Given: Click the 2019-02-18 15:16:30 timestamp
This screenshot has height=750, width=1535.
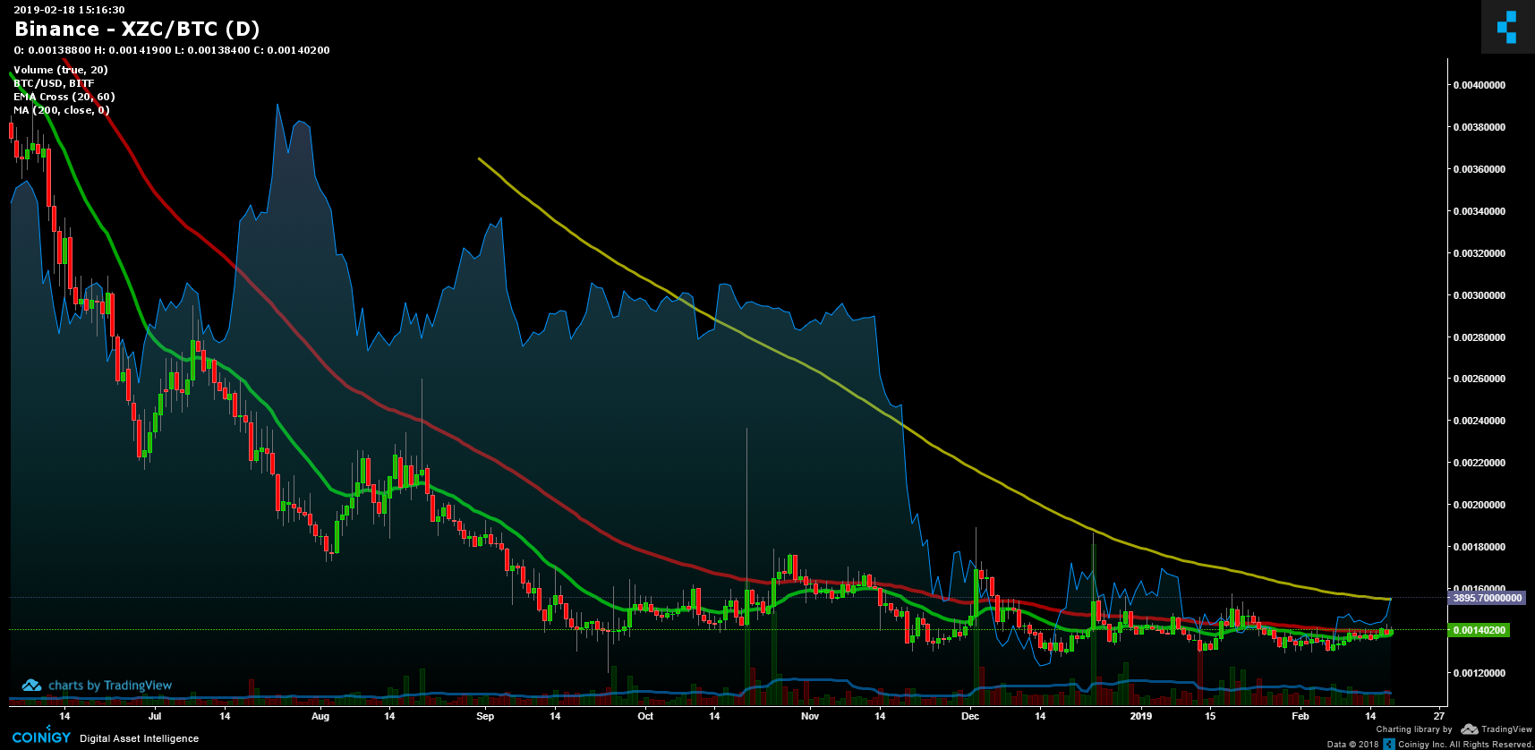Looking at the screenshot, I should click(x=69, y=10).
